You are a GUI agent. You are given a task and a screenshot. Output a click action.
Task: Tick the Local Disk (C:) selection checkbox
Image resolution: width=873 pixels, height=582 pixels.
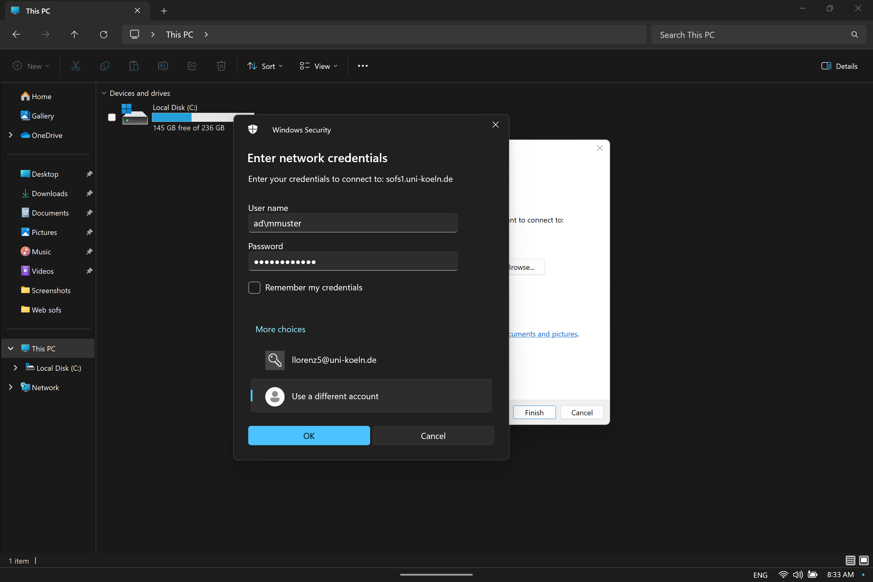click(x=112, y=117)
